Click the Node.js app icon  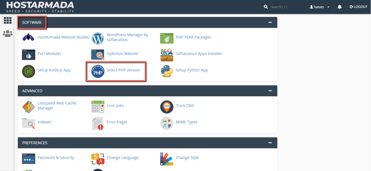pos(29,71)
